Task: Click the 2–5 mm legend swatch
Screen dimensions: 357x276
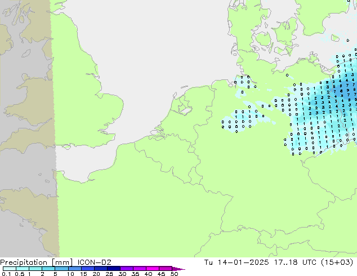Action: (x=48, y=269)
